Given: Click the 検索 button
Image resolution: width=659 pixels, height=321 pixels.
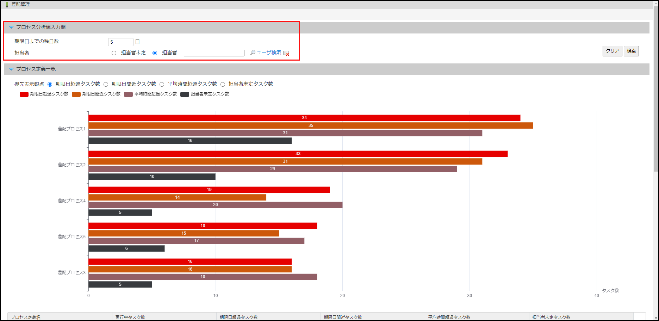Looking at the screenshot, I should pos(631,51).
